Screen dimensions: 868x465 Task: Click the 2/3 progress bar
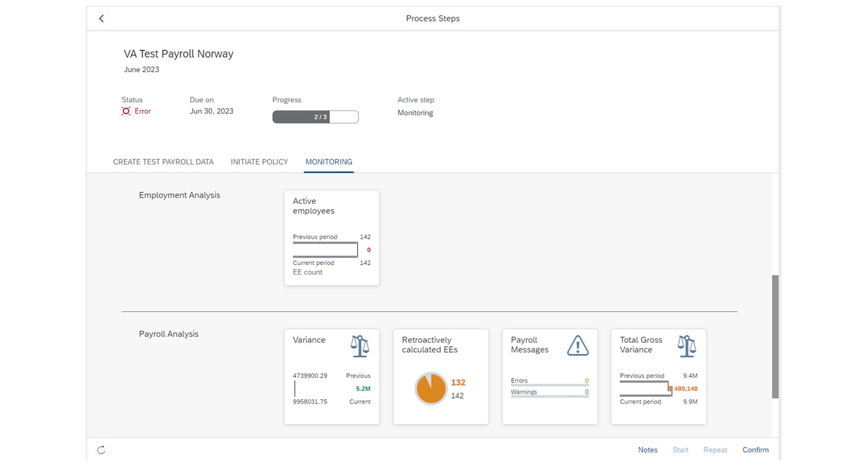tap(315, 117)
